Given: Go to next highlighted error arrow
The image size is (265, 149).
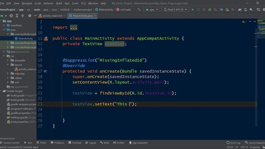Looking at the screenshot, I should point(255,22).
